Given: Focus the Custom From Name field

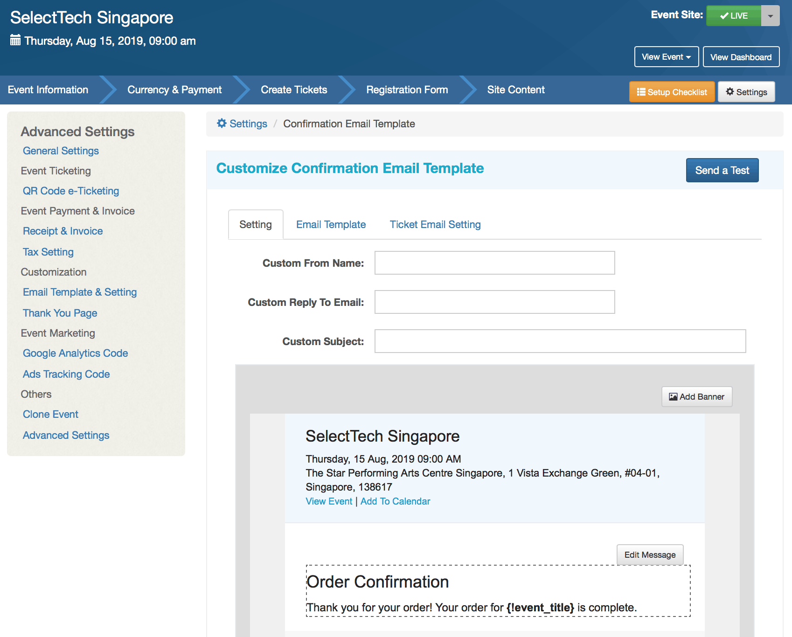Looking at the screenshot, I should click(x=494, y=263).
